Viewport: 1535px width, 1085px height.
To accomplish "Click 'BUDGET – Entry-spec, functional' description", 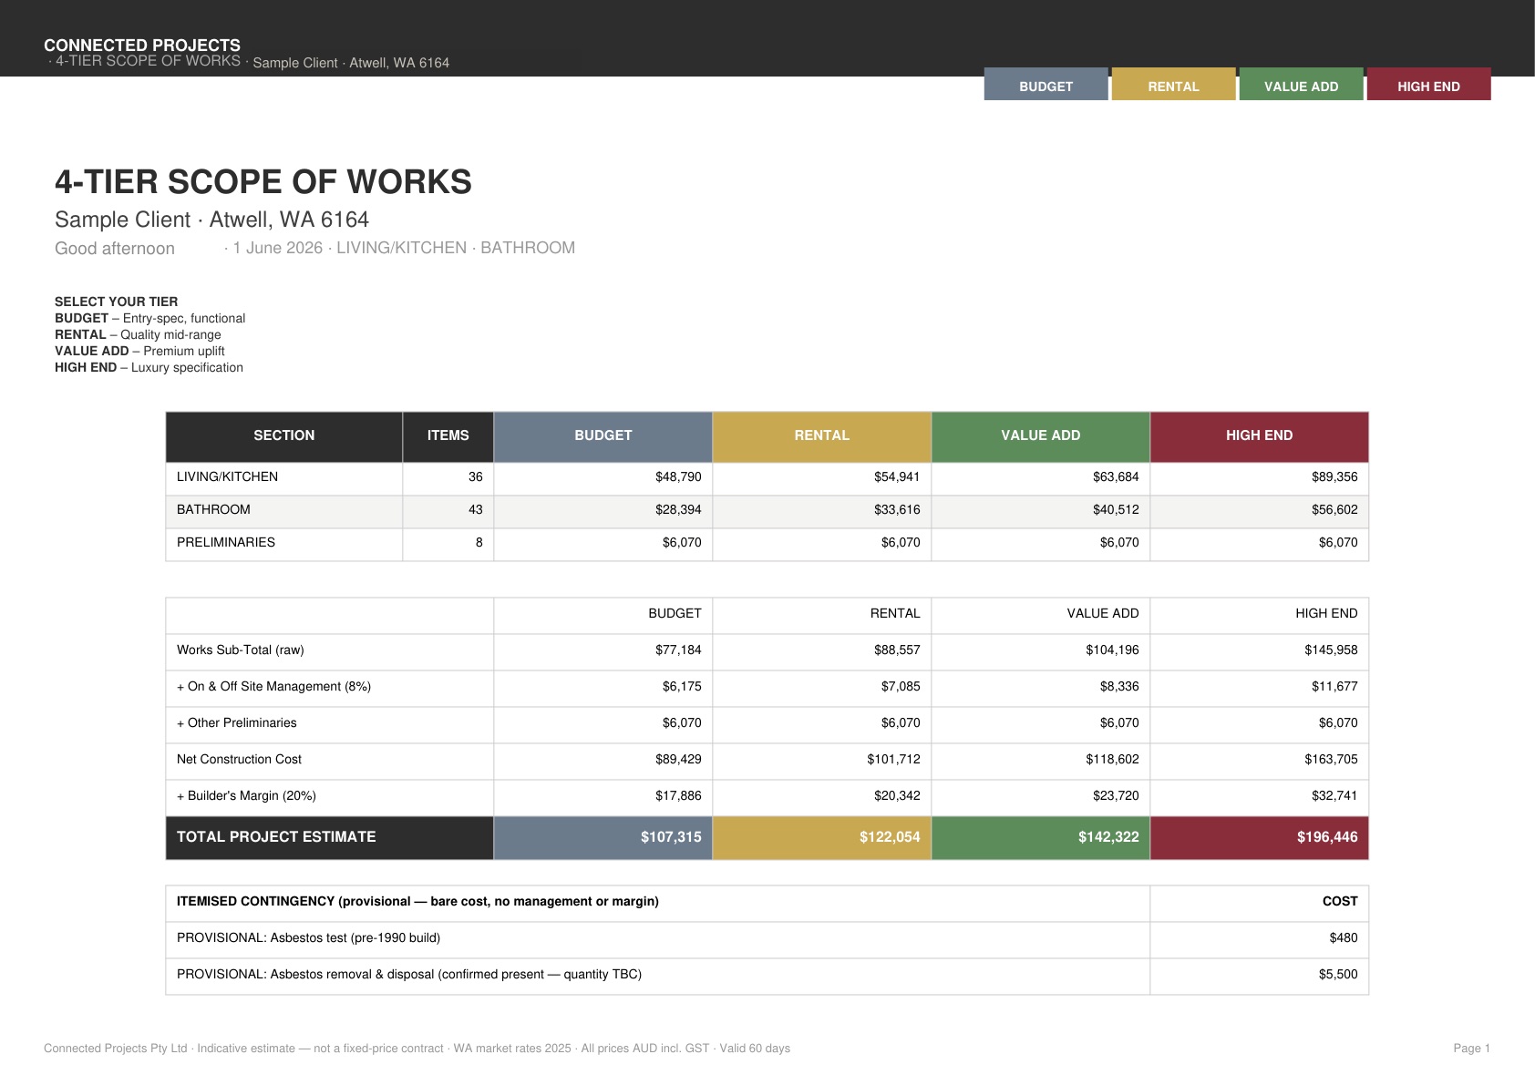I will (x=149, y=318).
